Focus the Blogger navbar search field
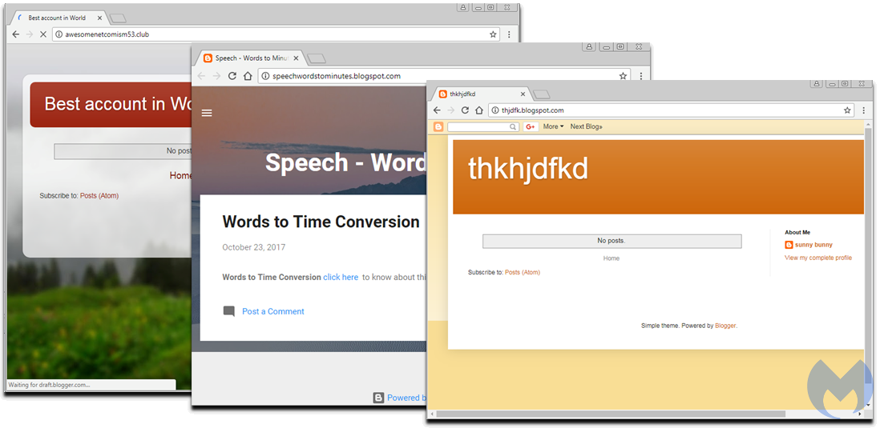Image resolution: width=880 pixels, height=428 pixels. [x=479, y=126]
